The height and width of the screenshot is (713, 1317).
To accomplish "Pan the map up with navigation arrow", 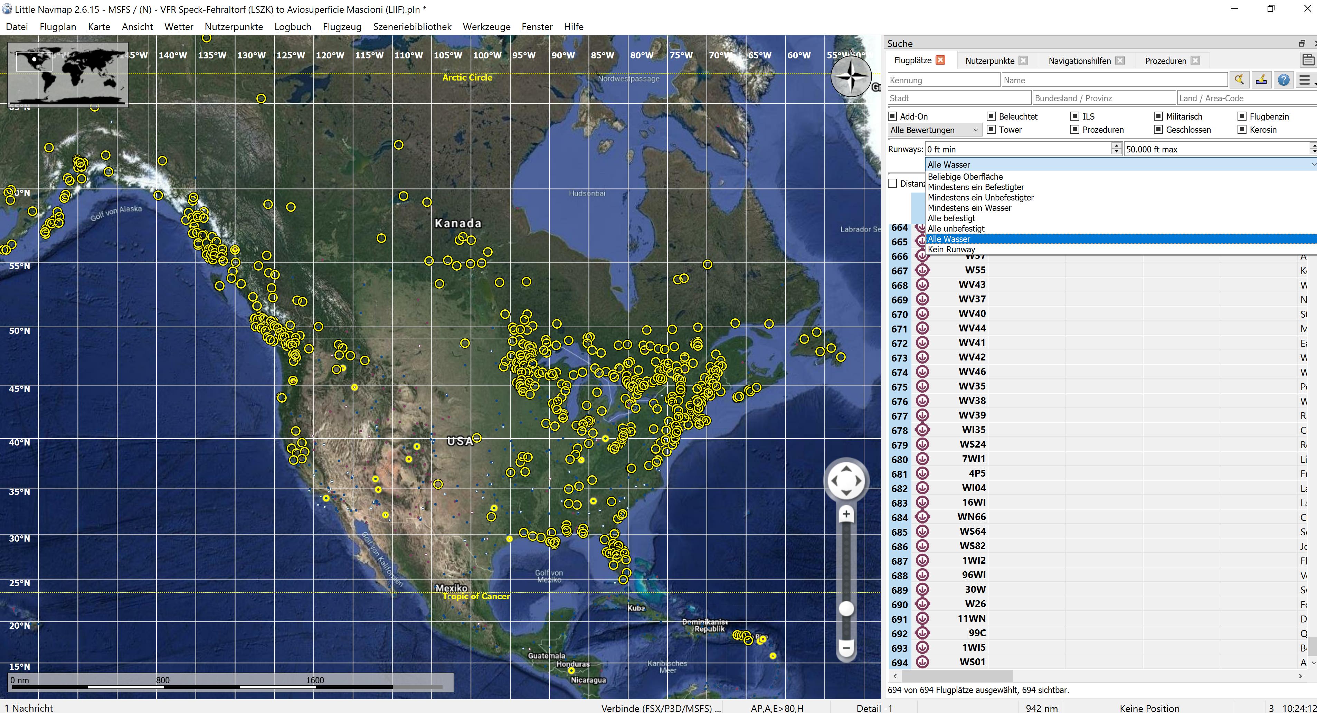I will coord(846,468).
